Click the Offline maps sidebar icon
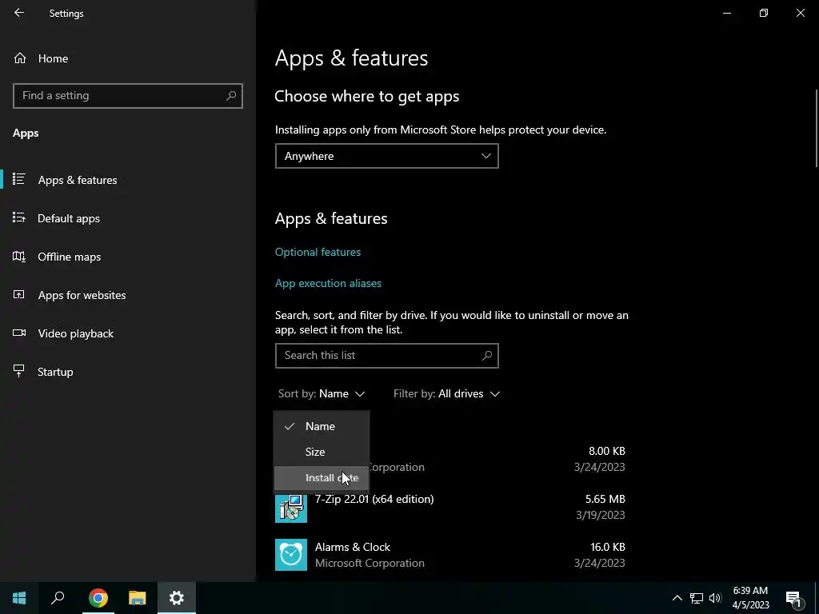Image resolution: width=819 pixels, height=614 pixels. [19, 256]
